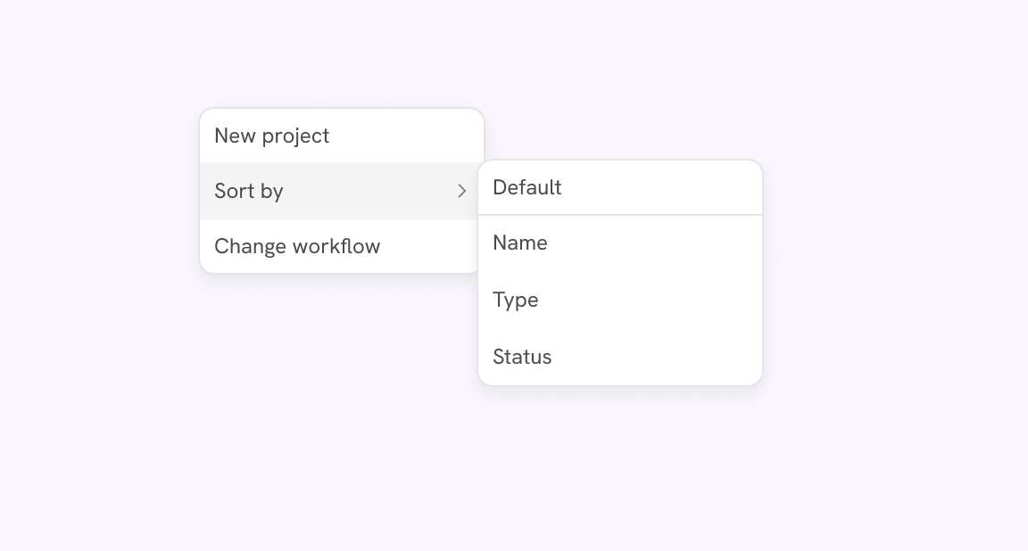Image resolution: width=1028 pixels, height=551 pixels.
Task: Reset sorting with the Default item
Action: coord(619,187)
